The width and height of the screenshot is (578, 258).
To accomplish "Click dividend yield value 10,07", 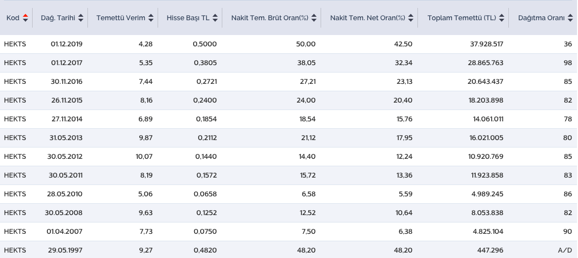I will (144, 157).
